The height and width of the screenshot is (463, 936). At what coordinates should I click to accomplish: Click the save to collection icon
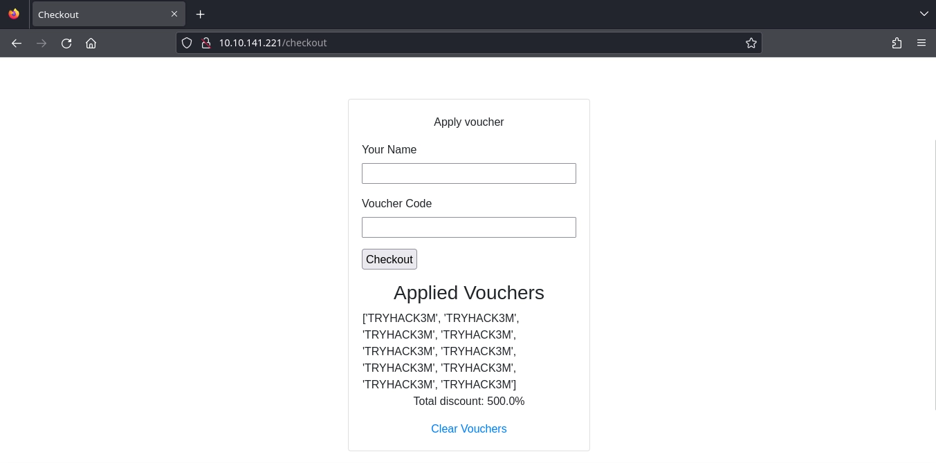tap(897, 43)
